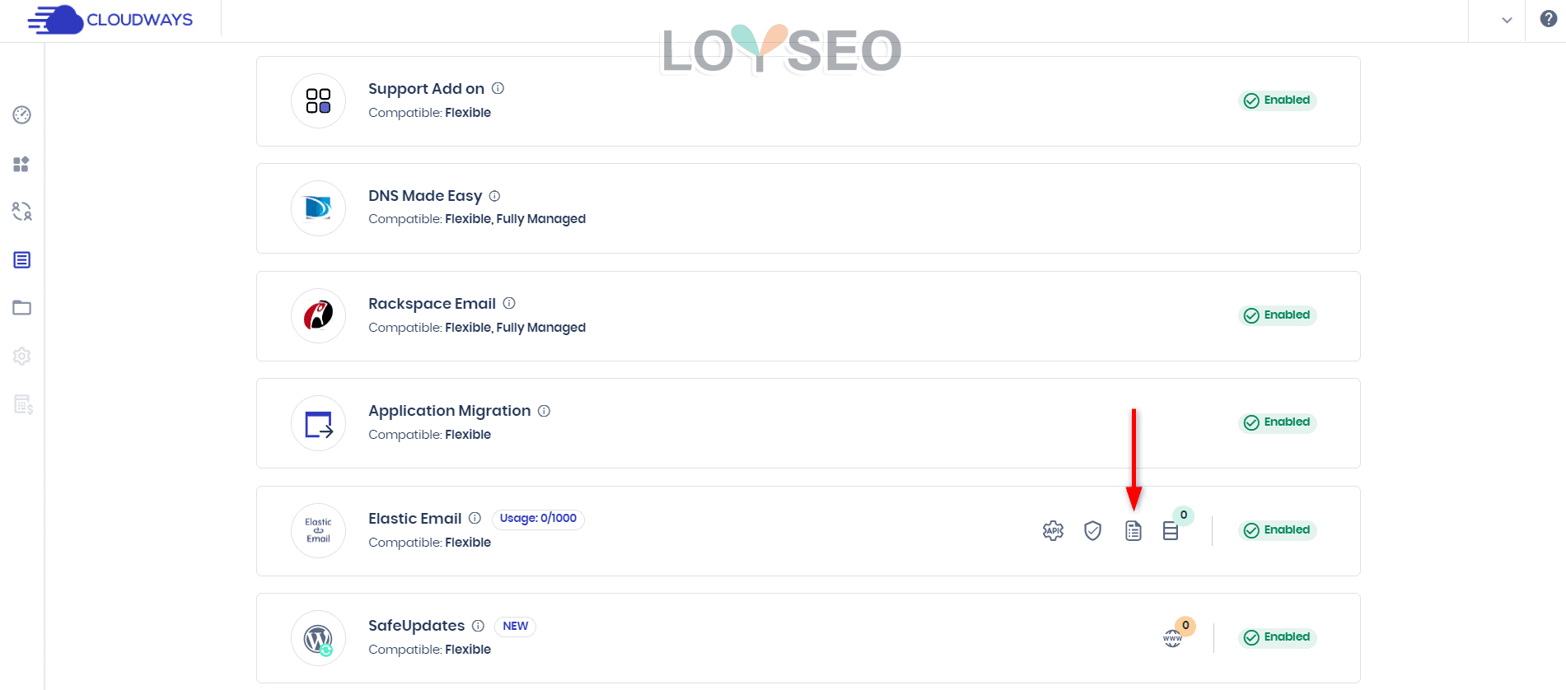This screenshot has width=1566, height=690.
Task: Click Enabled status on Elastic Email
Action: [x=1277, y=530]
